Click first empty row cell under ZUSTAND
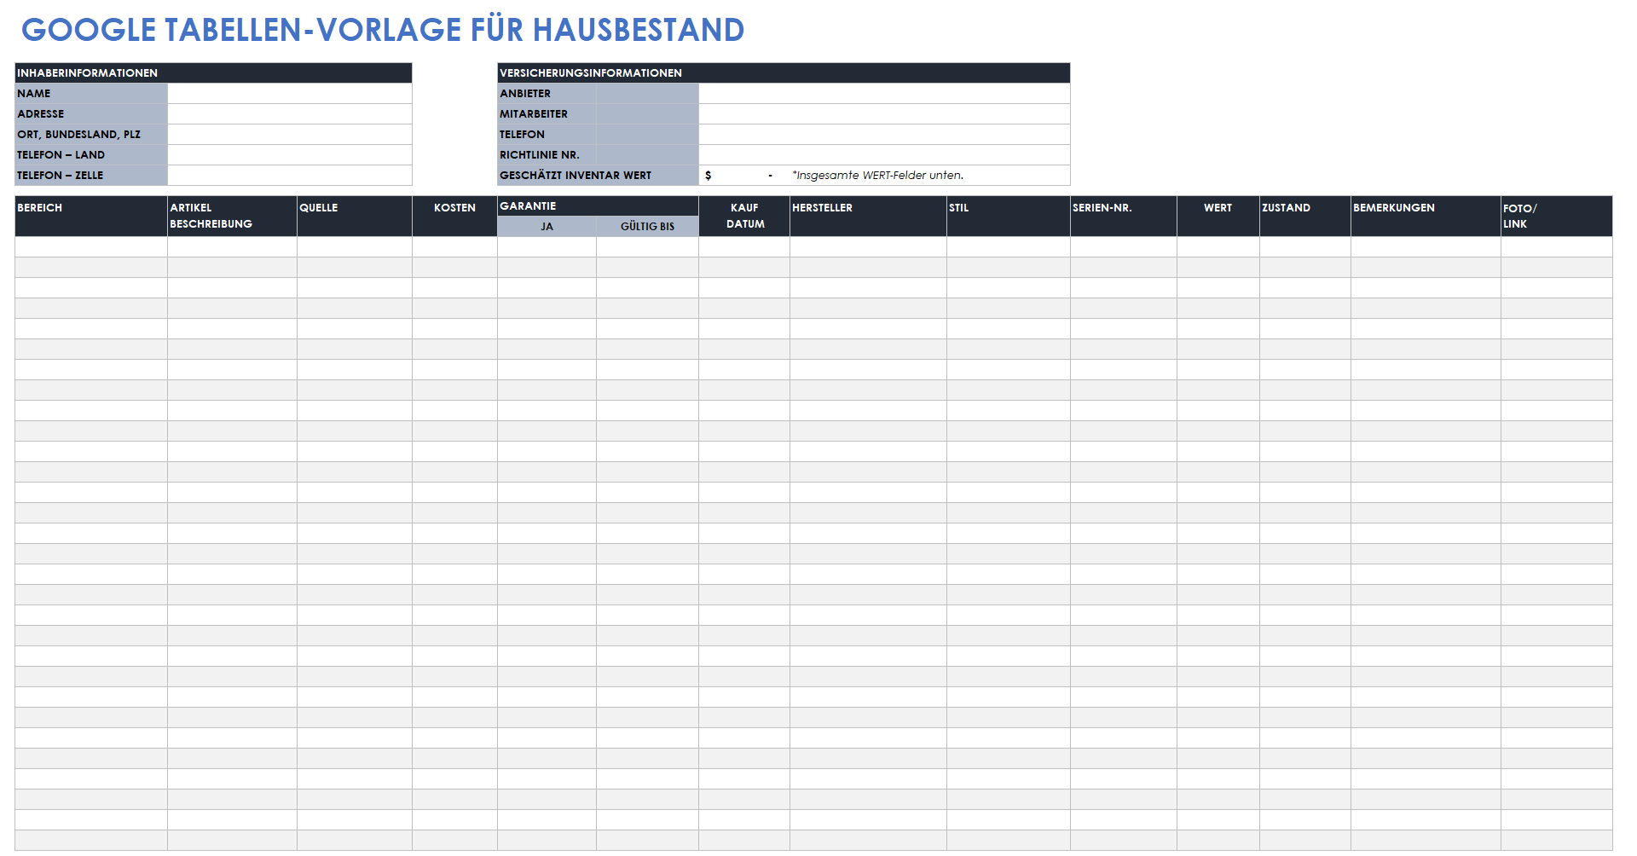 (x=1305, y=247)
